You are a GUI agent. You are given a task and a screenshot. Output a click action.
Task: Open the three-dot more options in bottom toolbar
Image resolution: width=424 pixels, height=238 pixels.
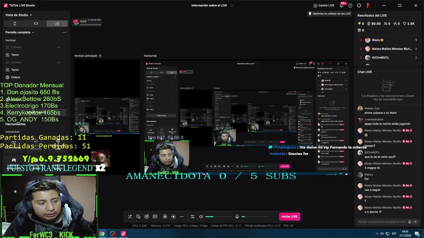(x=182, y=217)
